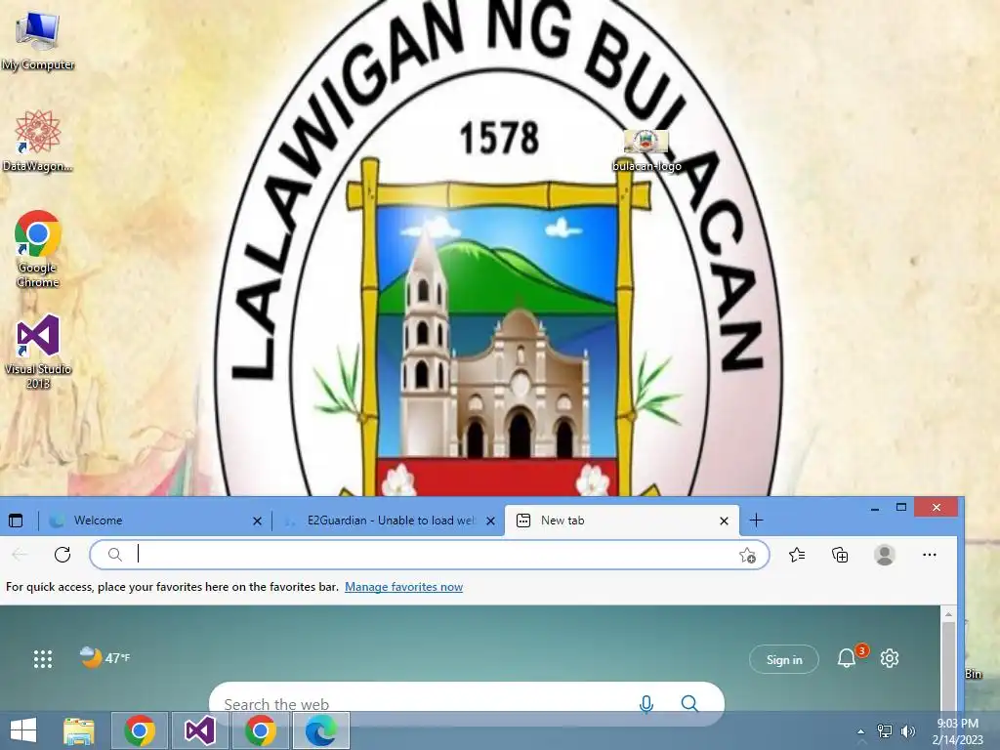Click the page scrollbar up arrow
Viewport: 1000px width, 750px height.
tap(948, 615)
